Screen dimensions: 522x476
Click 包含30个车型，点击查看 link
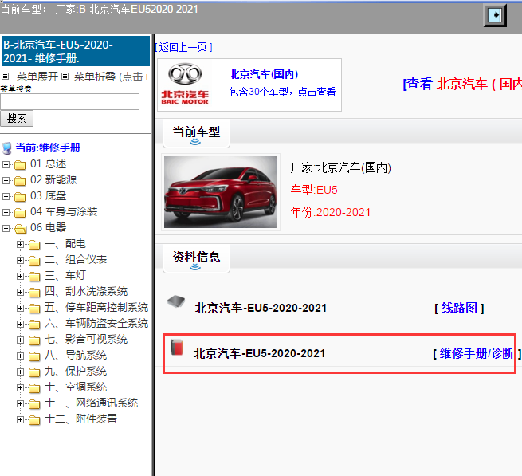tap(282, 92)
